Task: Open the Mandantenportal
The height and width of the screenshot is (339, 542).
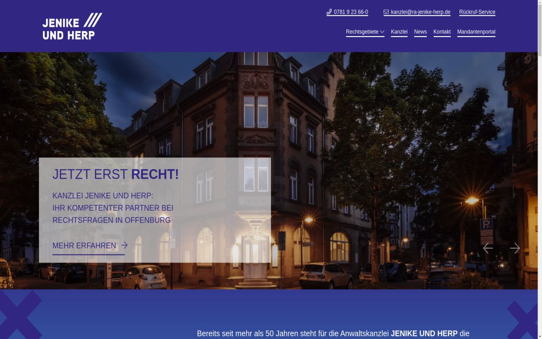Action: [476, 32]
